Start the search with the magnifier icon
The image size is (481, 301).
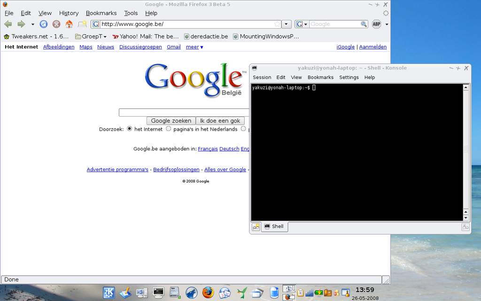point(364,24)
